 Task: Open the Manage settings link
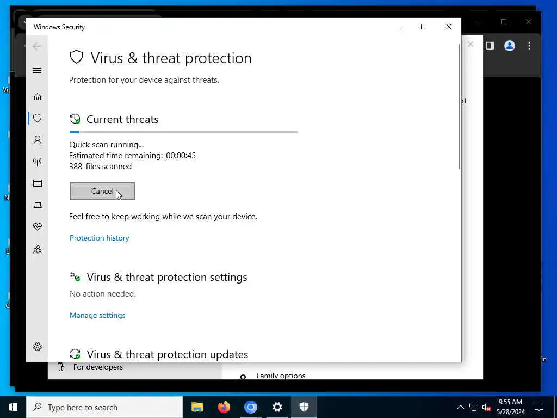coord(97,315)
